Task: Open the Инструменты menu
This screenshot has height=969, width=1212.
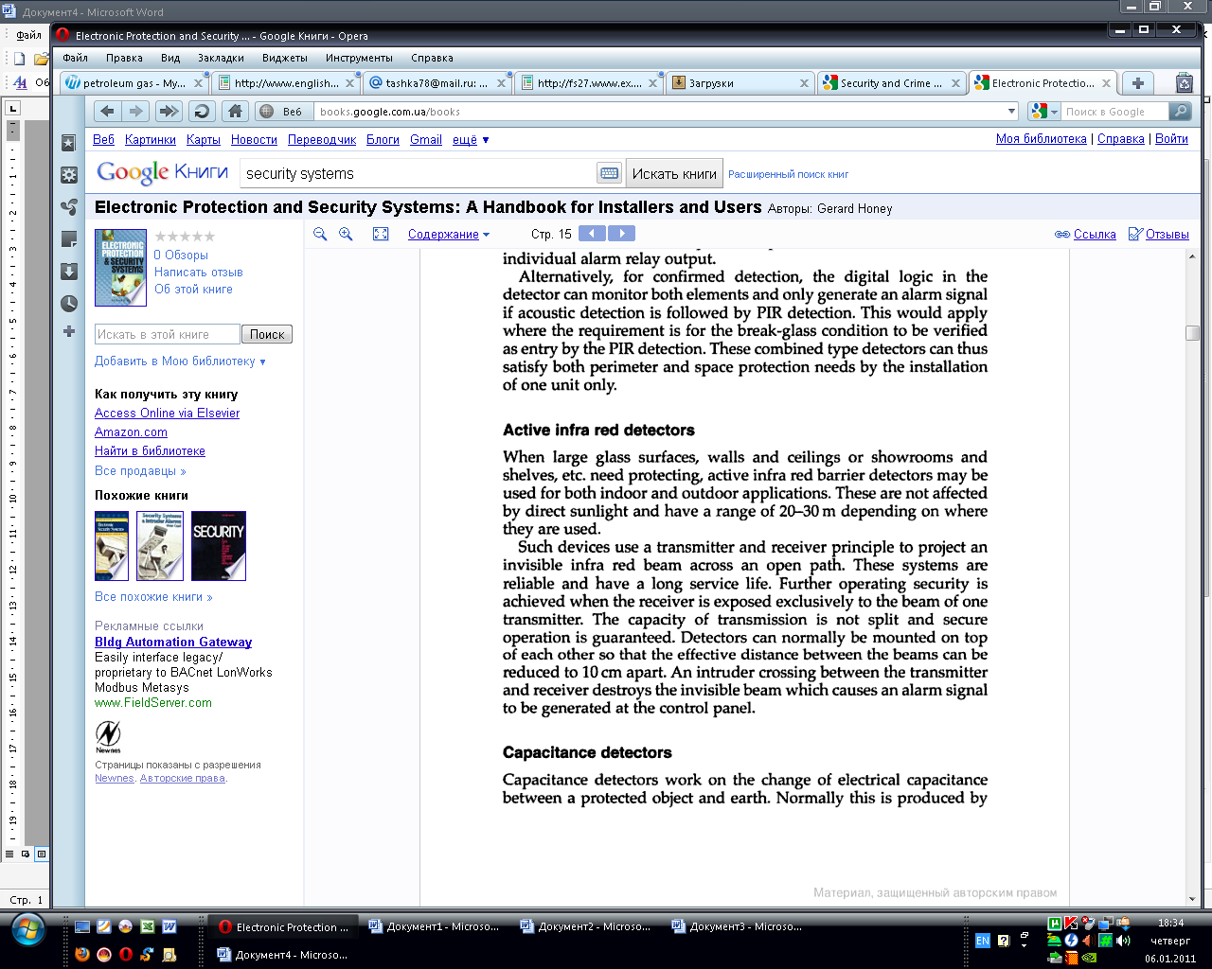Action: tap(359, 58)
